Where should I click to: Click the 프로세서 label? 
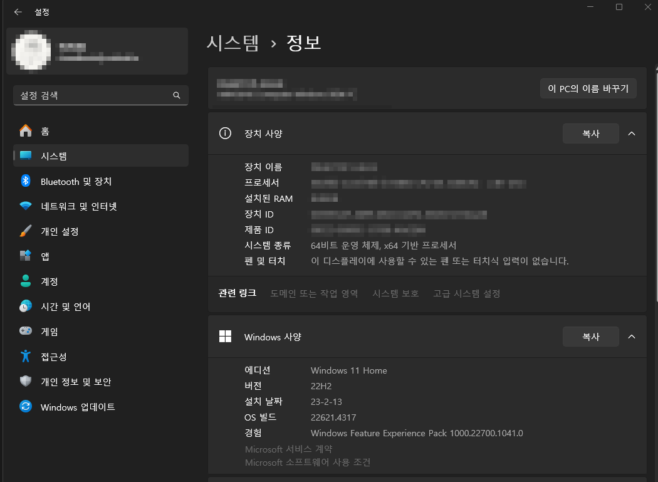(x=262, y=182)
